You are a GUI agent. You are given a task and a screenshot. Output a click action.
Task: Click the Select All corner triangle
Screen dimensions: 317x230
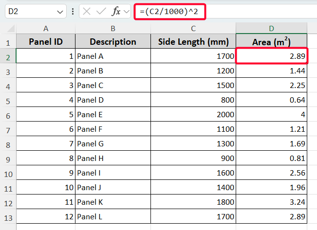[x=8, y=28]
